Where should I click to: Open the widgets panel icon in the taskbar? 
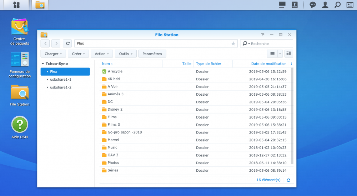[x=350, y=5]
